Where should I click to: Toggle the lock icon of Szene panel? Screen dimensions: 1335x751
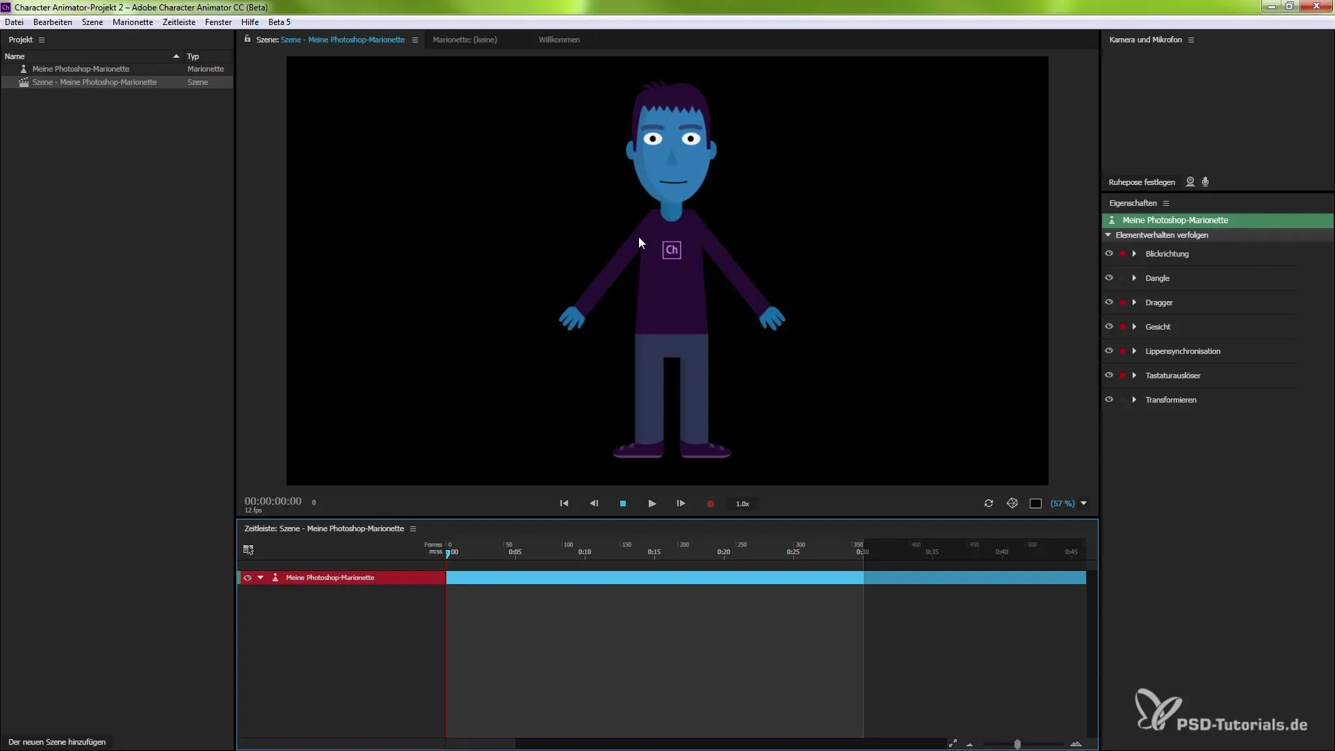click(x=247, y=39)
